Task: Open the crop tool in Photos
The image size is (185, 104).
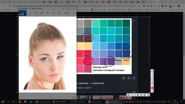Action: (x=59, y=13)
